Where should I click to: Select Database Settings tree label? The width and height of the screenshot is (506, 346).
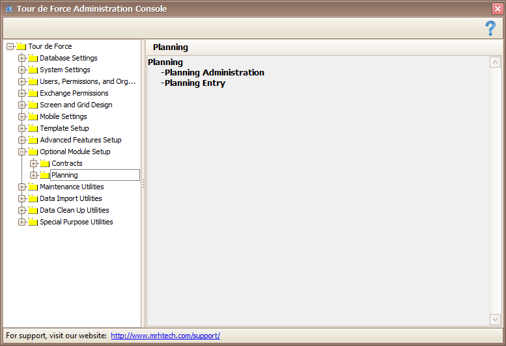(x=68, y=58)
